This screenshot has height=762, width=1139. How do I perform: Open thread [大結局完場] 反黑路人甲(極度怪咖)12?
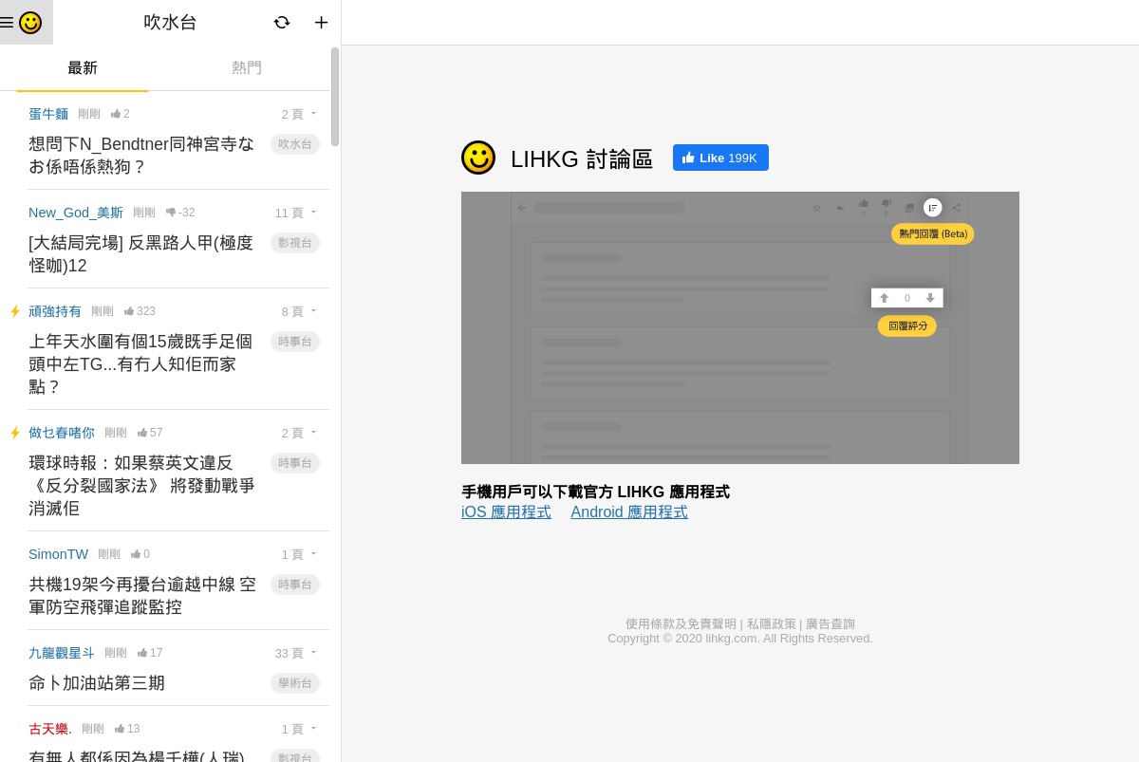[x=142, y=254]
